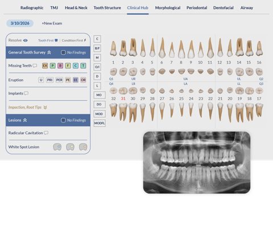
Task: Switch to the Airway tab
Action: pyautogui.click(x=247, y=8)
